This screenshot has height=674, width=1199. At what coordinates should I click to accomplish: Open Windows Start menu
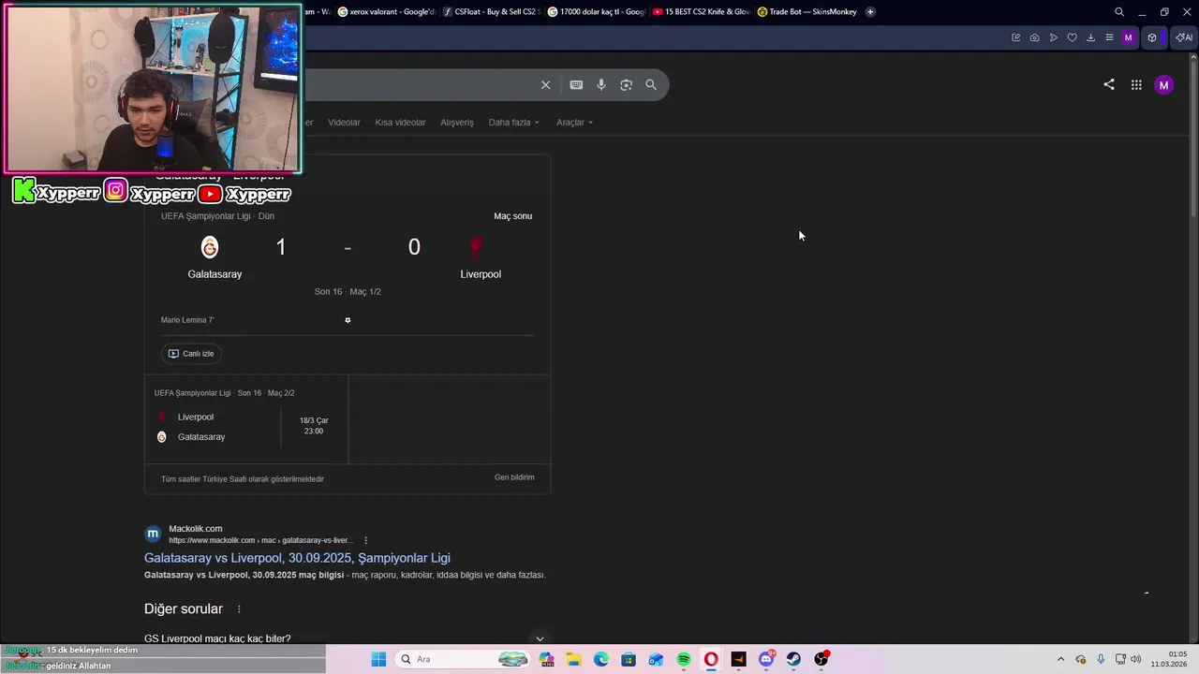tap(378, 659)
